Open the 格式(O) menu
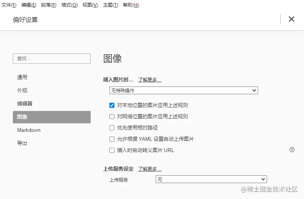The image size is (304, 199). click(x=69, y=5)
